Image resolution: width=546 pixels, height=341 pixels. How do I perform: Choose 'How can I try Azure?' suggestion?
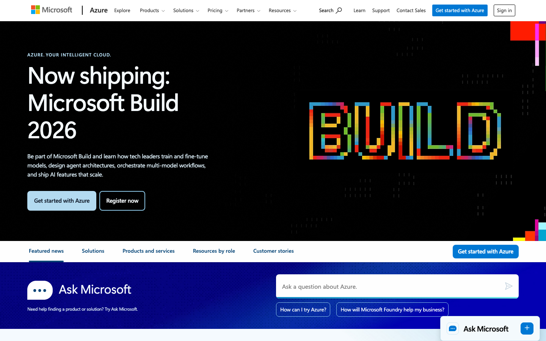303,310
